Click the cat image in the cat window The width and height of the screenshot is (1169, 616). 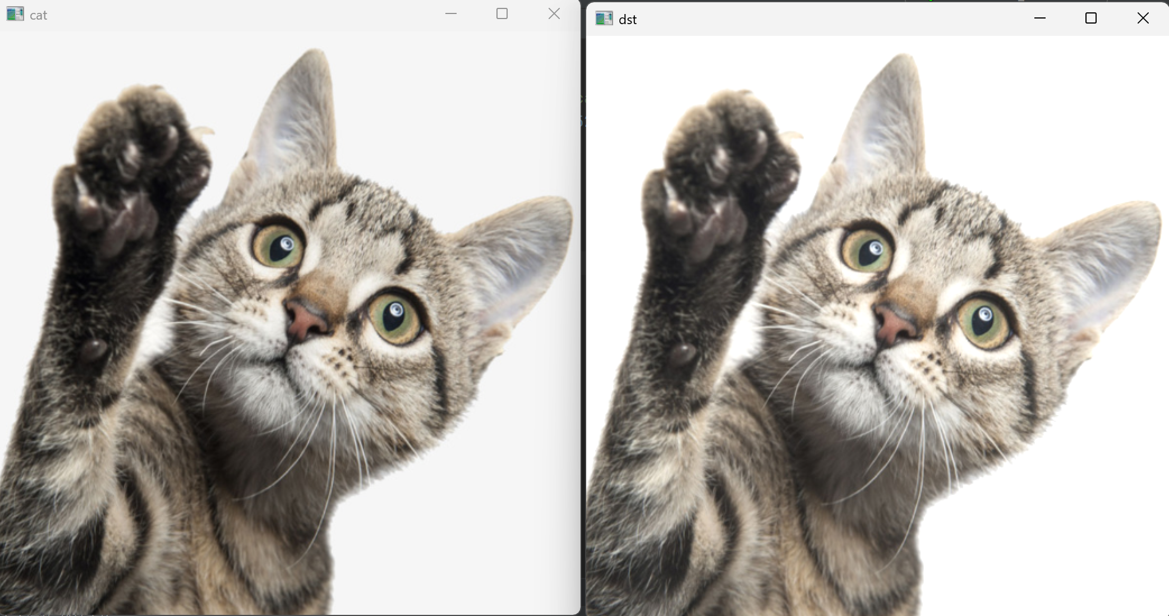coord(290,322)
